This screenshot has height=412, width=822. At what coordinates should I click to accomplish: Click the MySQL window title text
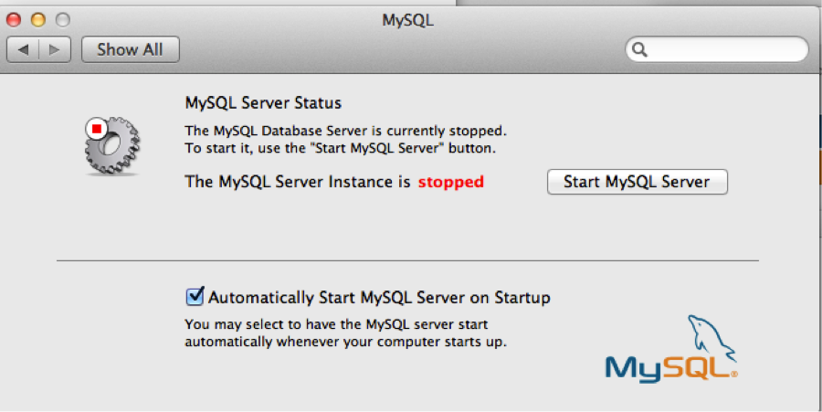click(407, 18)
